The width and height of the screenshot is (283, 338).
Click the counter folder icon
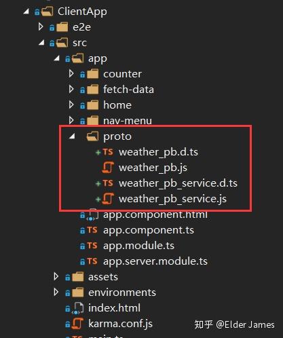(x=92, y=74)
